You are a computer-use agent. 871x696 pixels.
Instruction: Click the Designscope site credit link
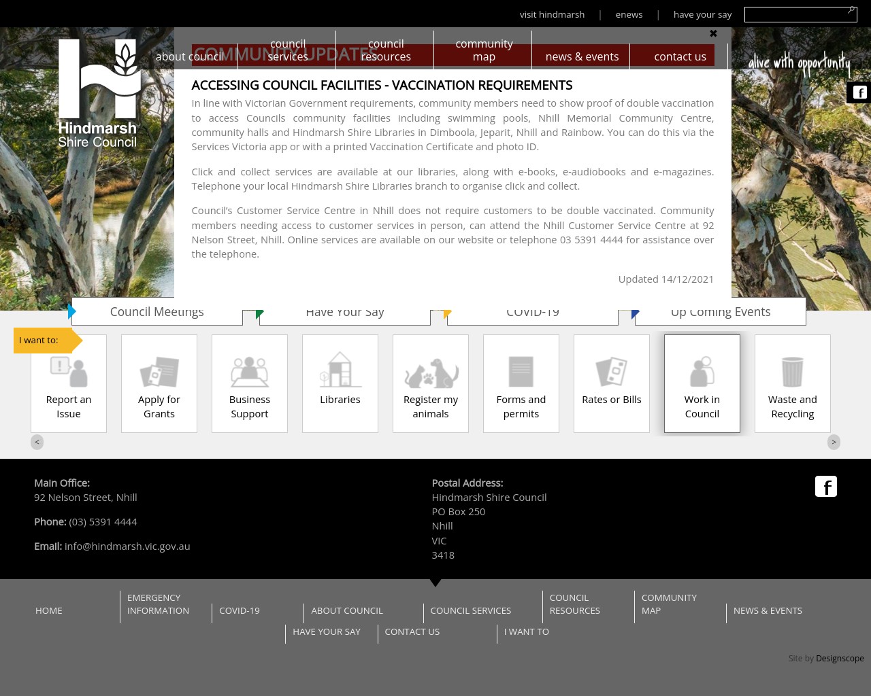840,658
